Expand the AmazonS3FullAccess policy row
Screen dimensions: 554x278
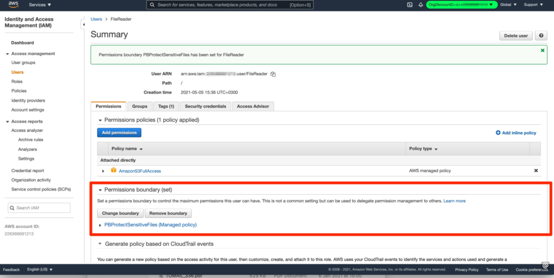(103, 171)
